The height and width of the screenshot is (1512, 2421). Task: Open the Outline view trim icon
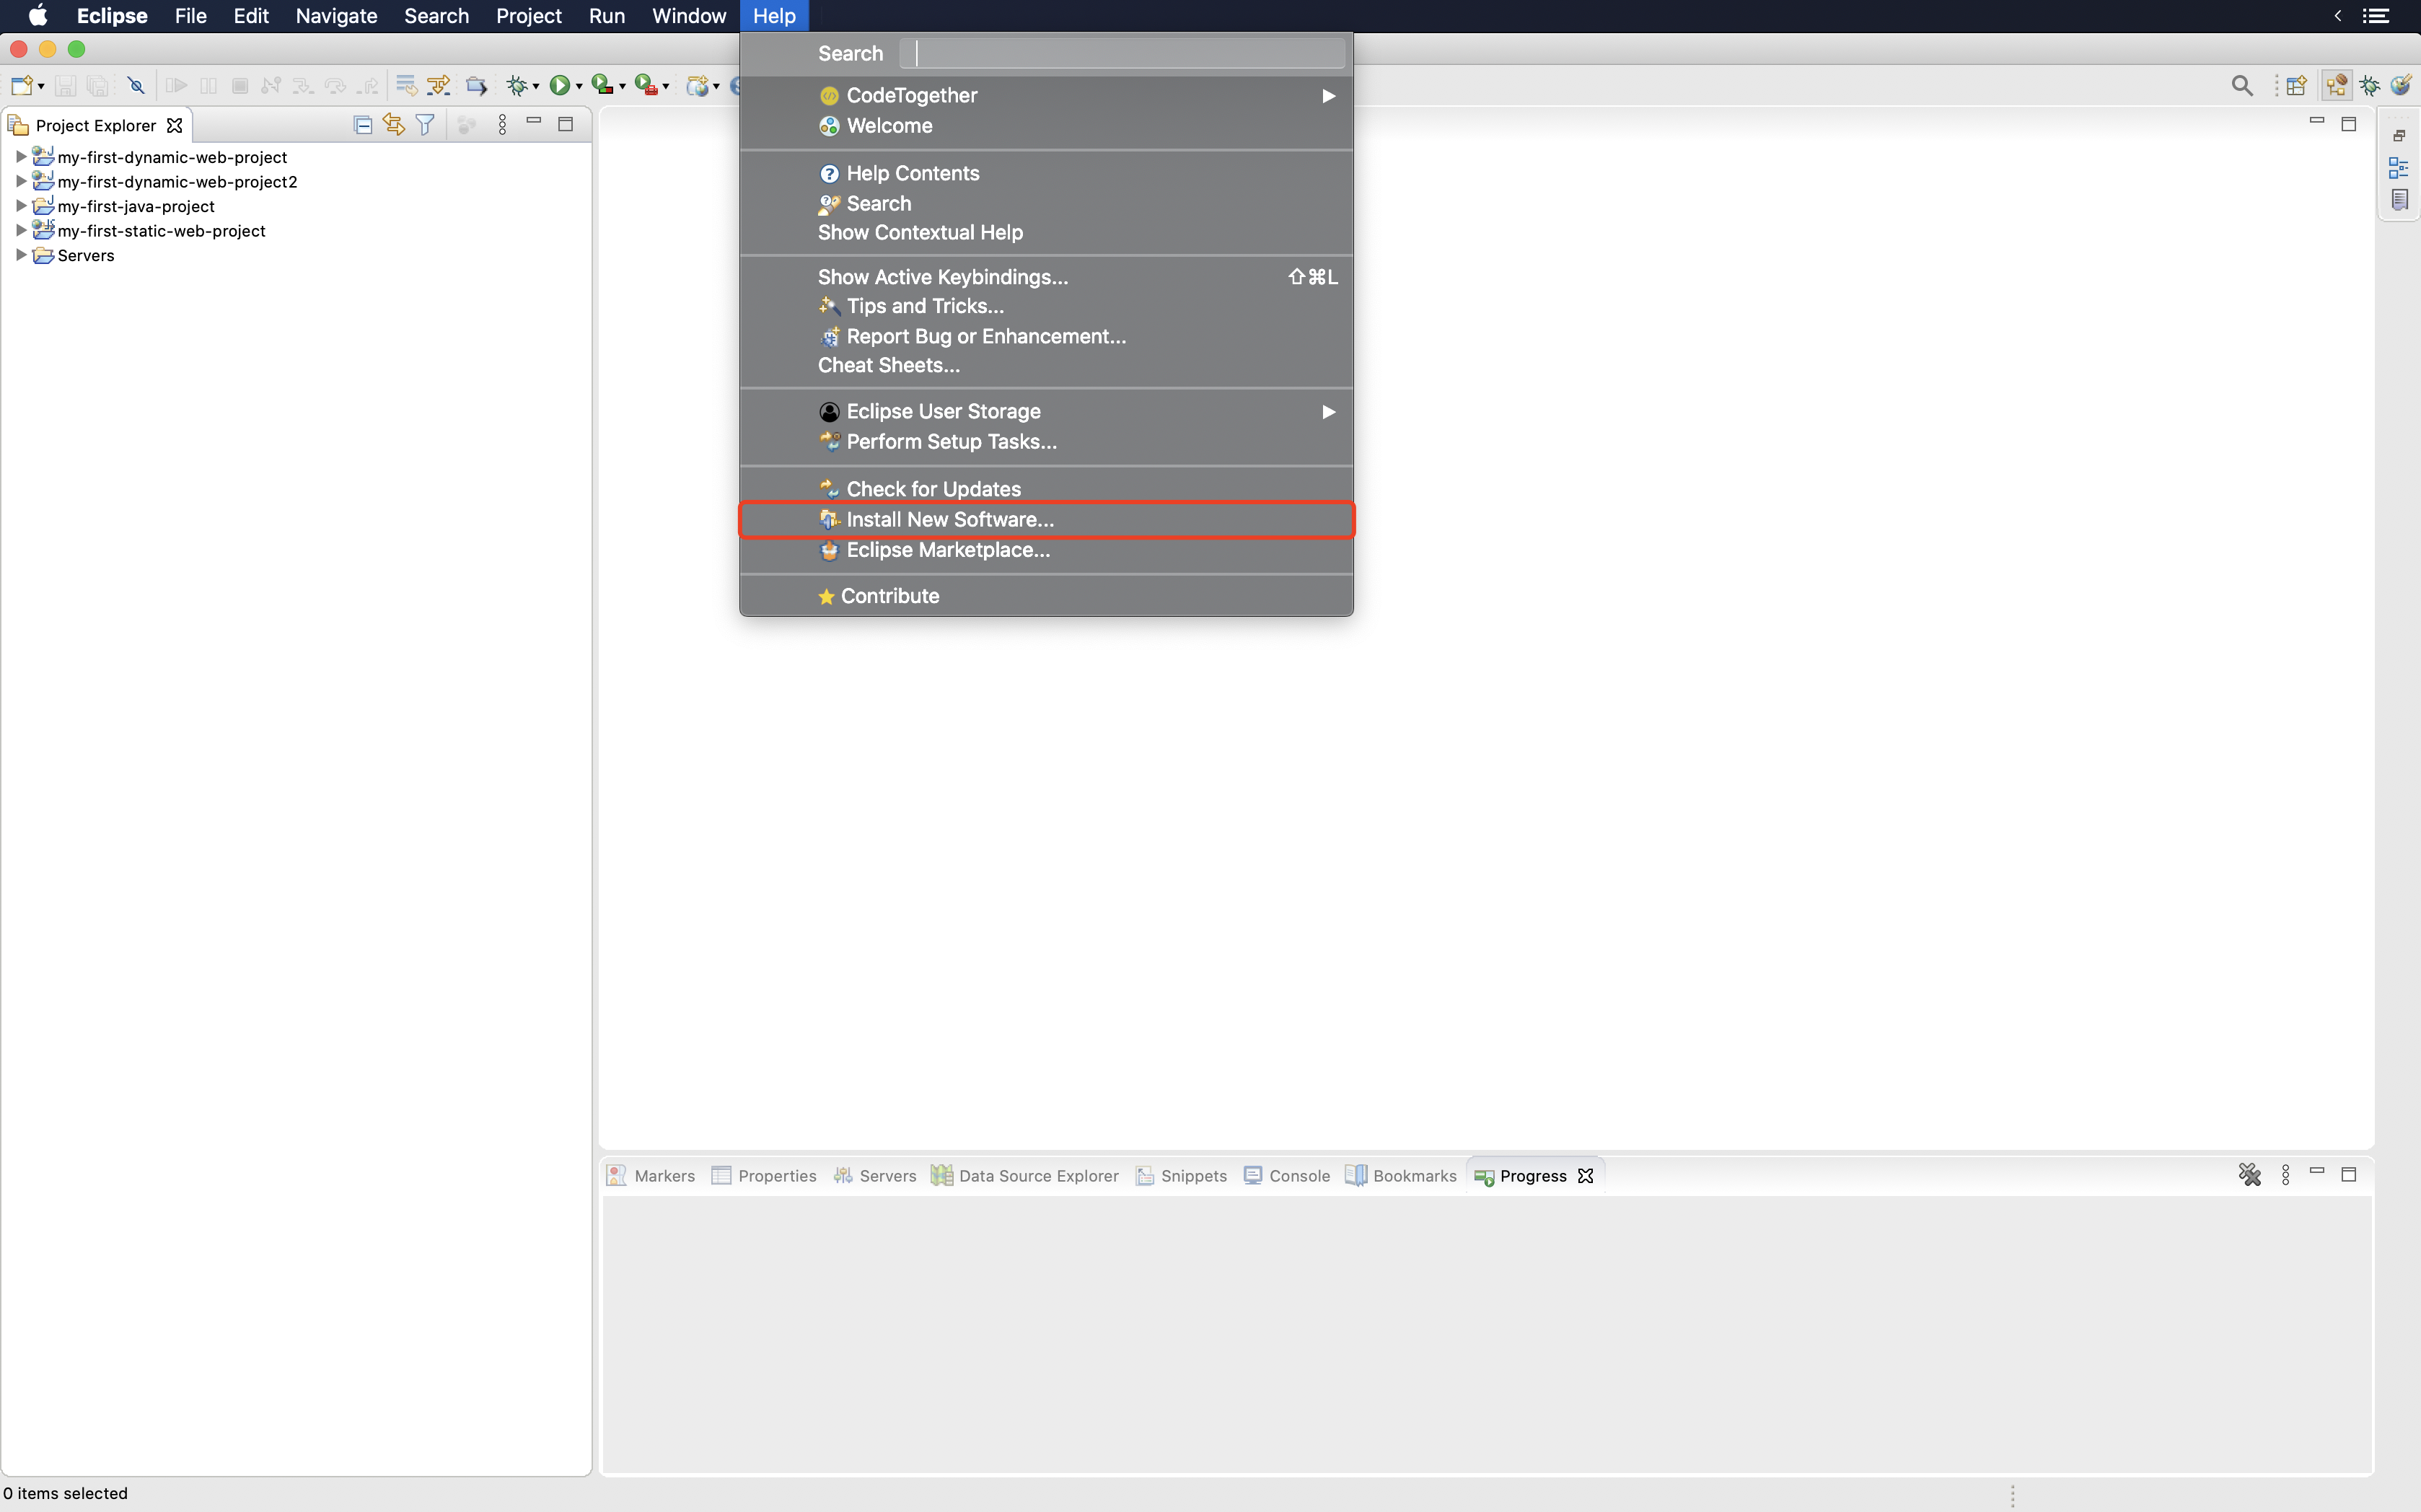coord(2399,167)
